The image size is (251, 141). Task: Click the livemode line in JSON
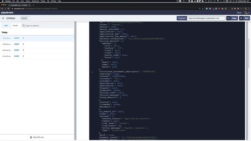(110, 105)
